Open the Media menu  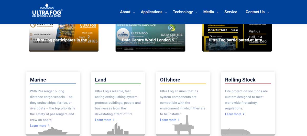coord(209,12)
